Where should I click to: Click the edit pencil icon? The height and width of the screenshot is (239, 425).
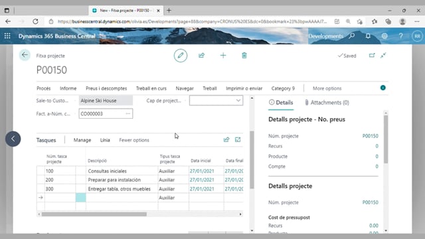(x=181, y=56)
